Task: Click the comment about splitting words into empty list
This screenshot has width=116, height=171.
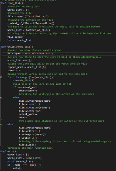Action: click(x=54, y=27)
